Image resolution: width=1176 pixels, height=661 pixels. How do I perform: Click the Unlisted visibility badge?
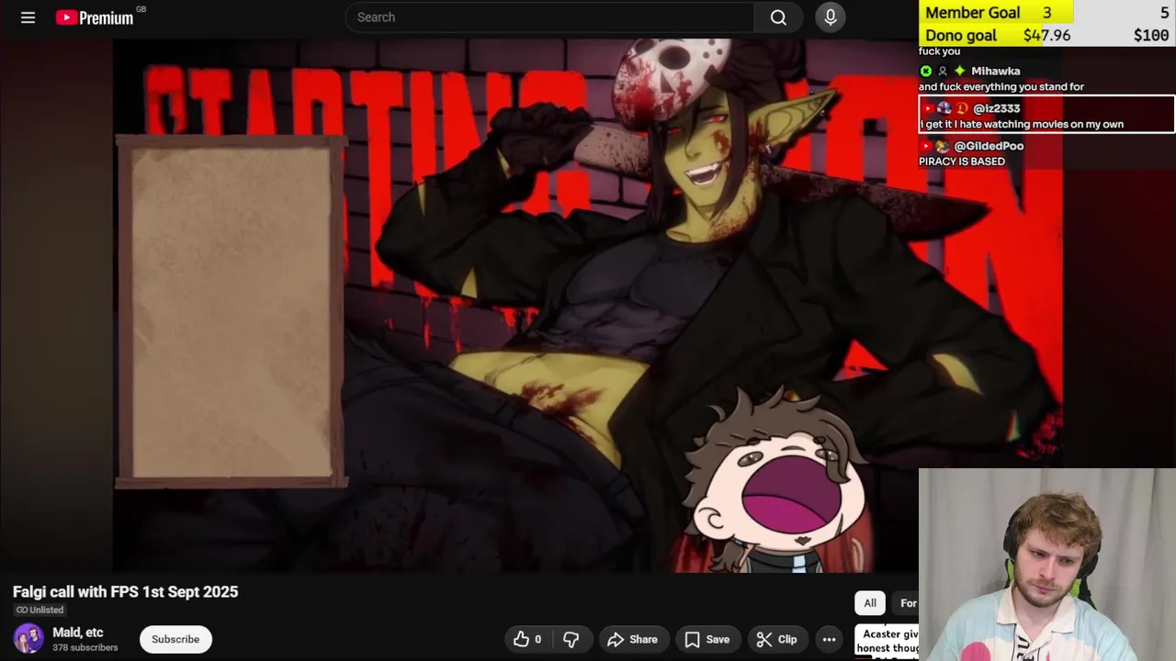click(x=40, y=610)
